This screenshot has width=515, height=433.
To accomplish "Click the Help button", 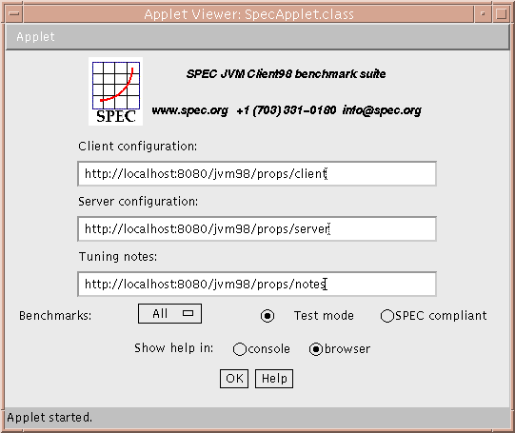I will coord(274,379).
